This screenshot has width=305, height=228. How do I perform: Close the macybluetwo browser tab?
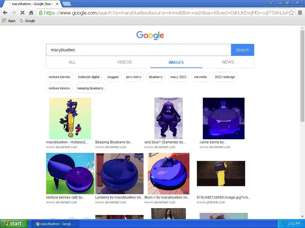coord(57,4)
